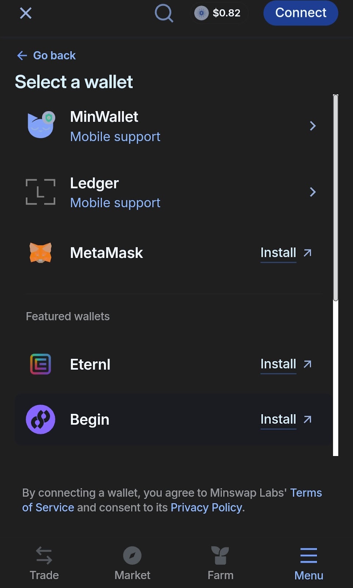
Task: Expand MinWallet with its chevron arrow
Action: tap(313, 126)
